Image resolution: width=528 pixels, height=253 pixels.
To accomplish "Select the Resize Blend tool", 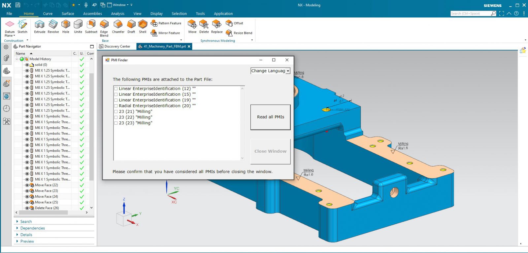I will click(x=239, y=33).
